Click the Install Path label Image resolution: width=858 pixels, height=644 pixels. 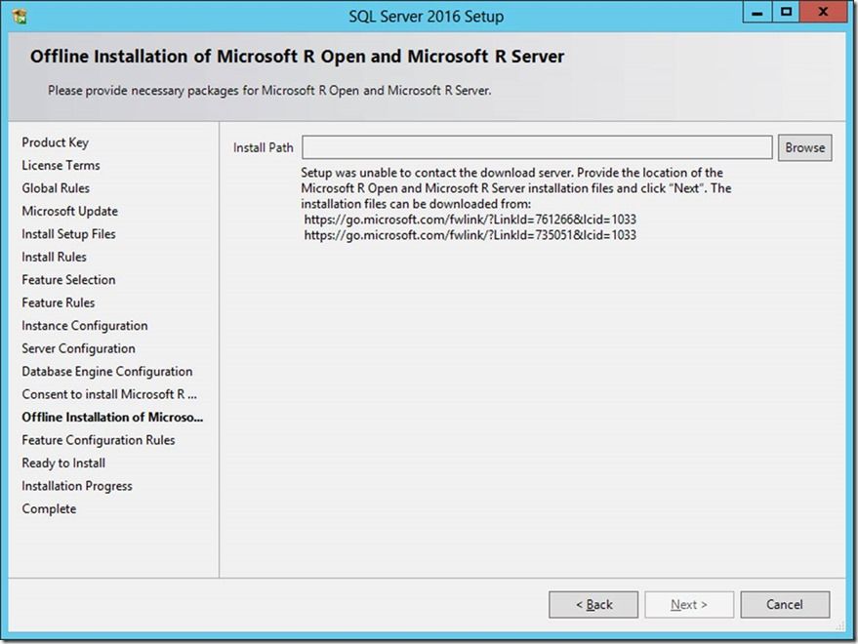point(264,147)
